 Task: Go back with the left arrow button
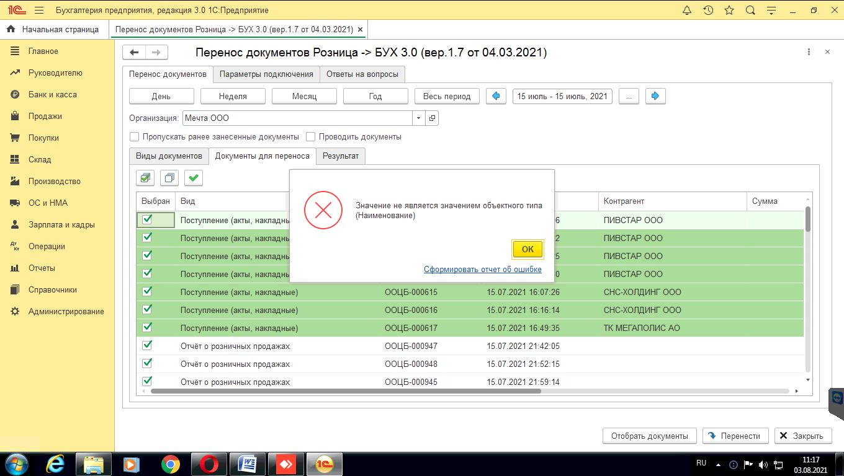(x=134, y=53)
